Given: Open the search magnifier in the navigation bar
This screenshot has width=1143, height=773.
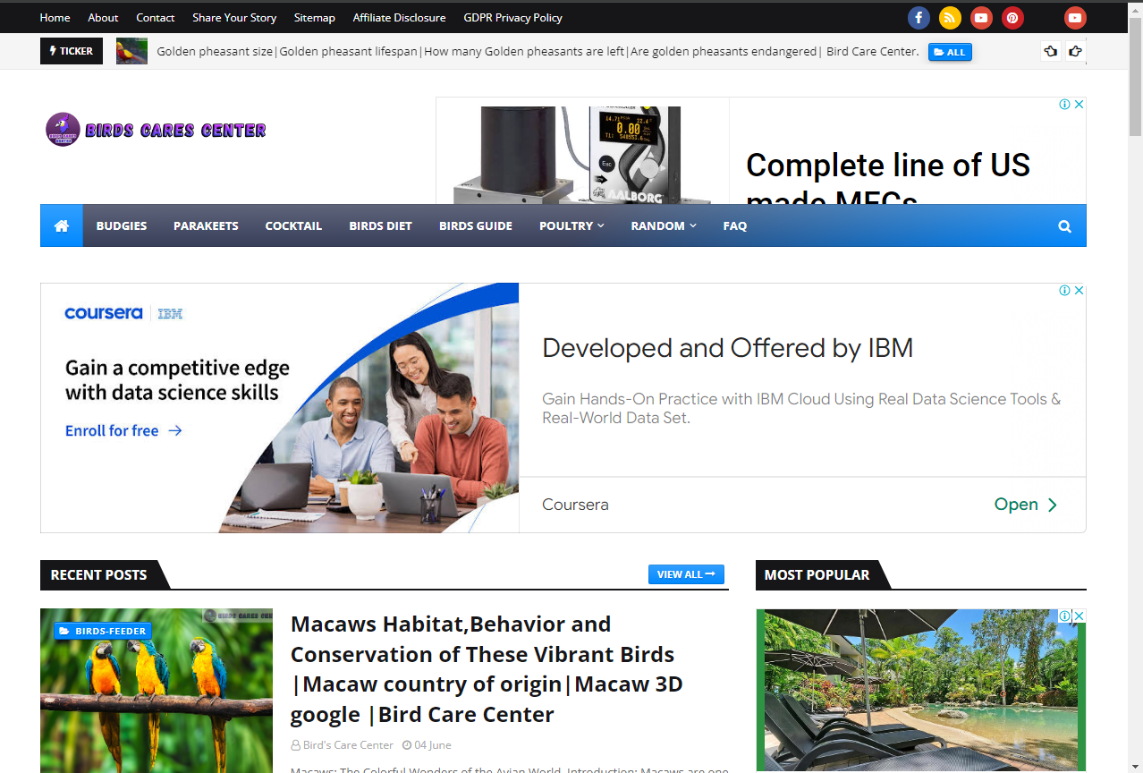Looking at the screenshot, I should coord(1064,226).
